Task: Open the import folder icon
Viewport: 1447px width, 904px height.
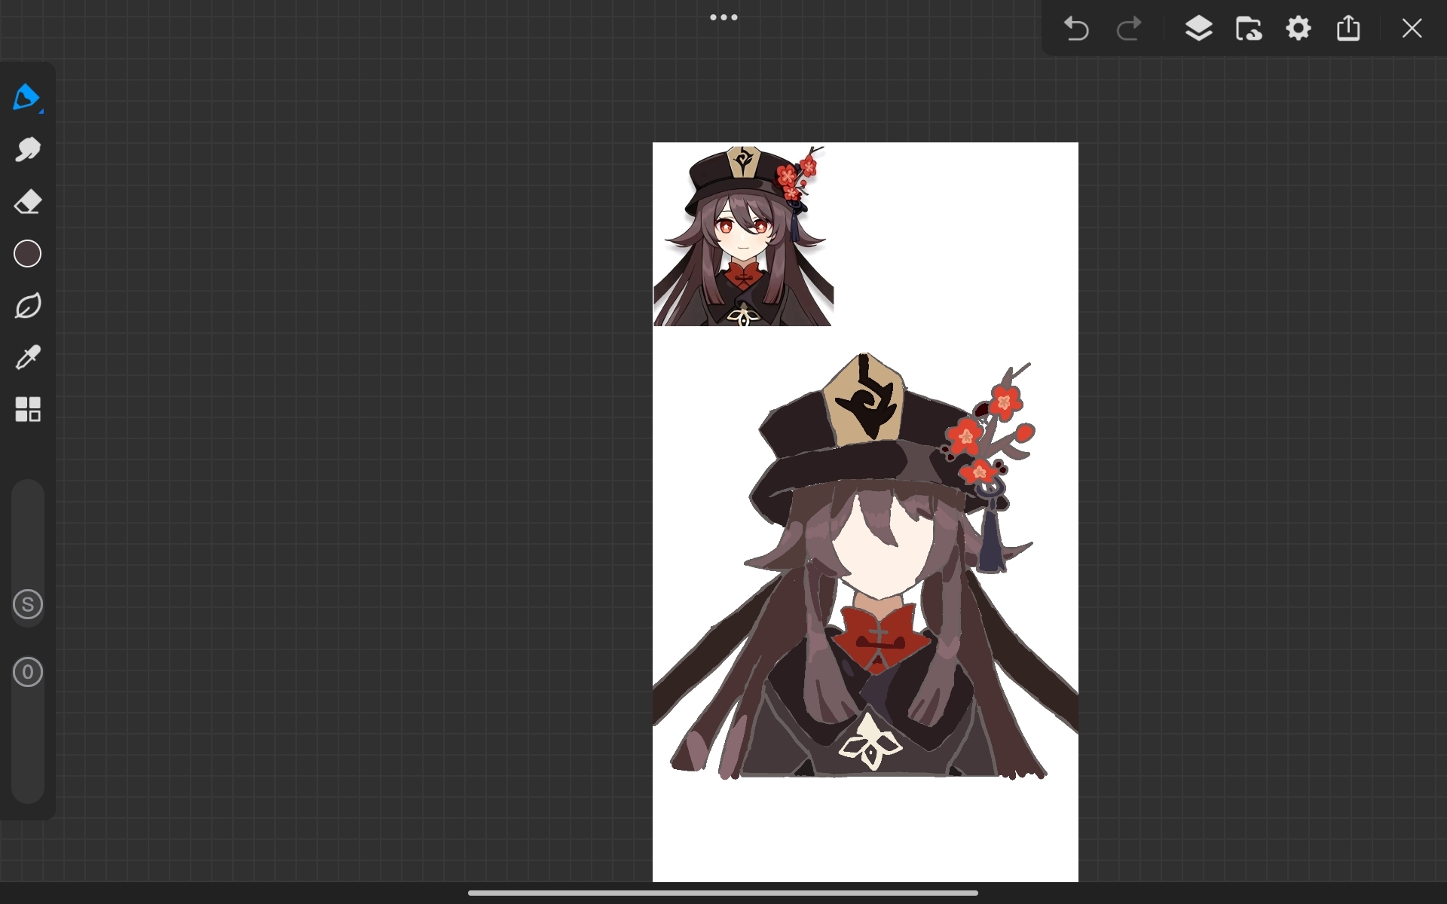Action: tap(1249, 29)
